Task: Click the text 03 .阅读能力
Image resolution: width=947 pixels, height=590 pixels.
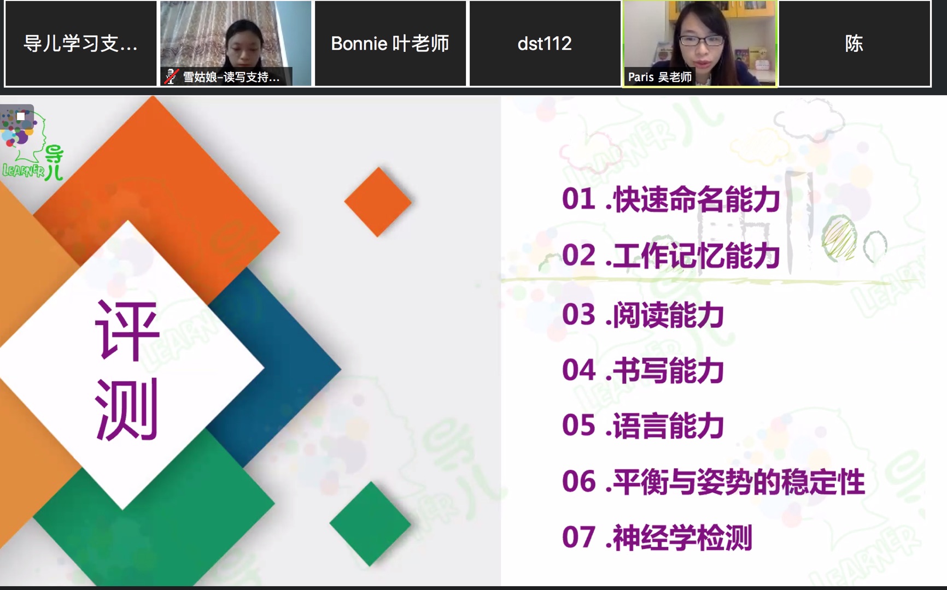Action: (643, 315)
